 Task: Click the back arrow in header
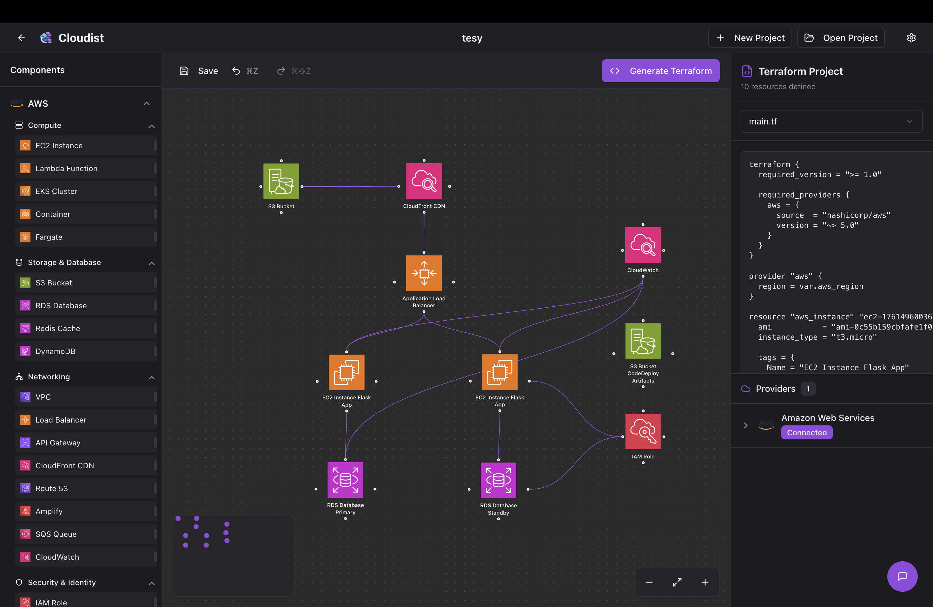(x=22, y=38)
